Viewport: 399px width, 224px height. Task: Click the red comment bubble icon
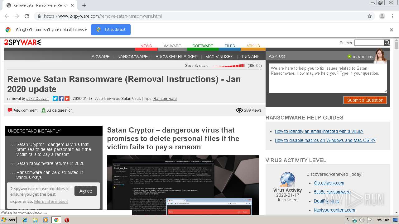click(x=10, y=110)
